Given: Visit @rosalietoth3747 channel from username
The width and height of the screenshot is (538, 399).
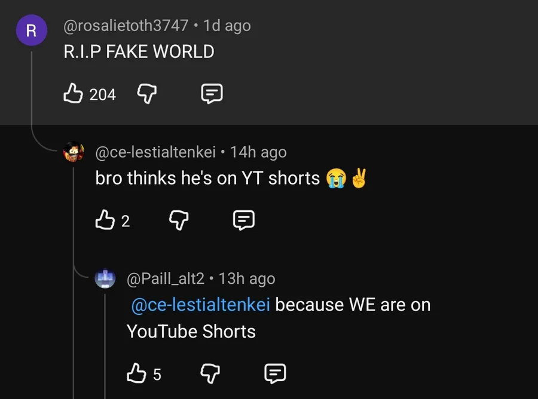Looking at the screenshot, I should [127, 26].
